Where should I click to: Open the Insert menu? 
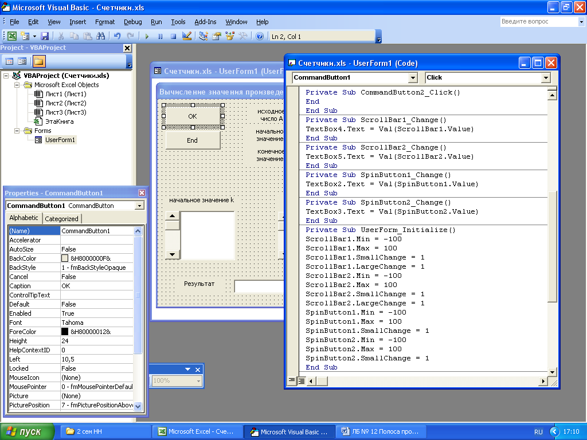77,22
